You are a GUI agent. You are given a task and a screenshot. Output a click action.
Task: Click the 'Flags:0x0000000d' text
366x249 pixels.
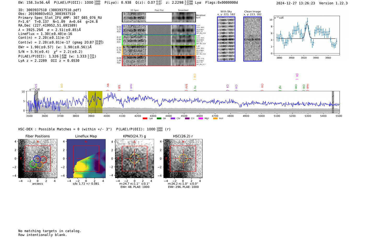[x=222, y=3]
